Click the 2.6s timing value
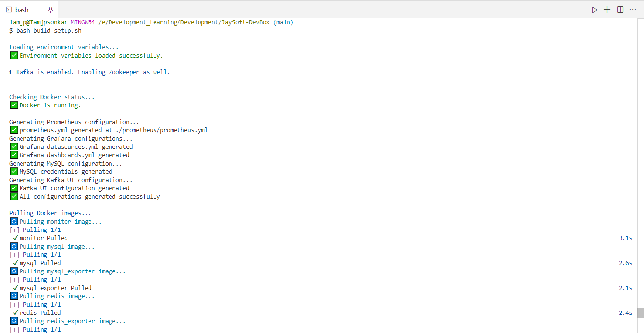Screen dimensions: 644x333 [x=625, y=263]
